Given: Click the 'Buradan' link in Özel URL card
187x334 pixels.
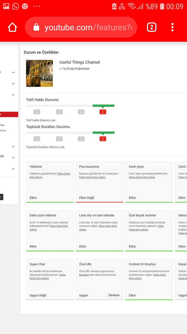Looking at the screenshot, I should point(84,275).
